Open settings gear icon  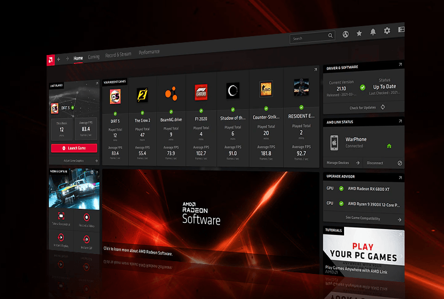(x=387, y=31)
